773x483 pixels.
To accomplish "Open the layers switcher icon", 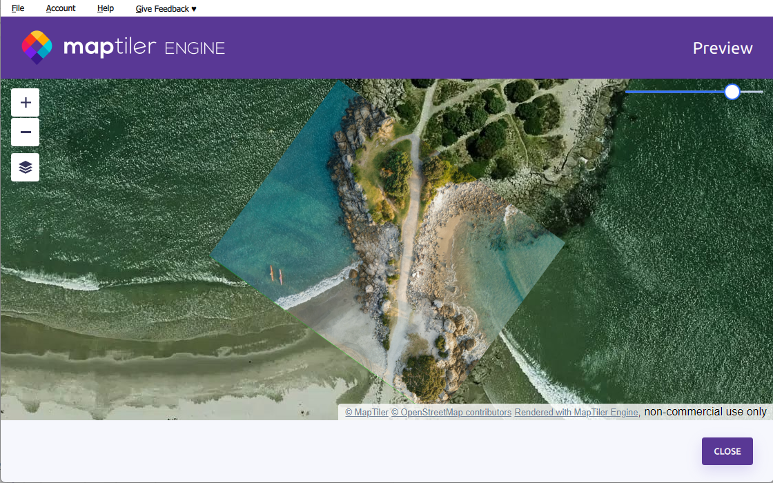I will click(x=25, y=167).
